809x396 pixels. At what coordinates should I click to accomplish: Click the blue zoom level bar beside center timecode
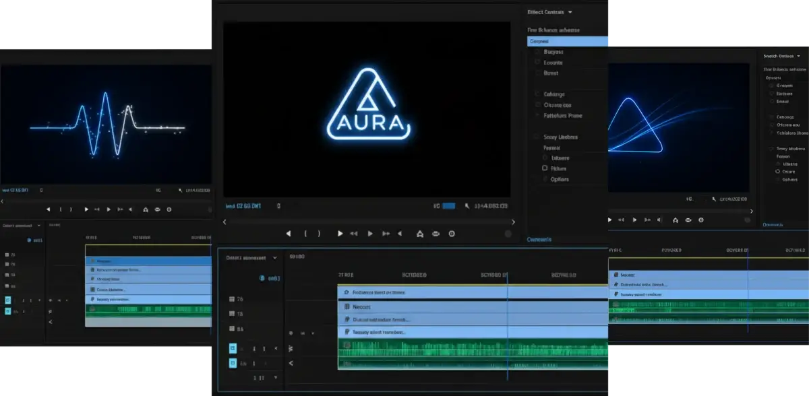pos(448,206)
